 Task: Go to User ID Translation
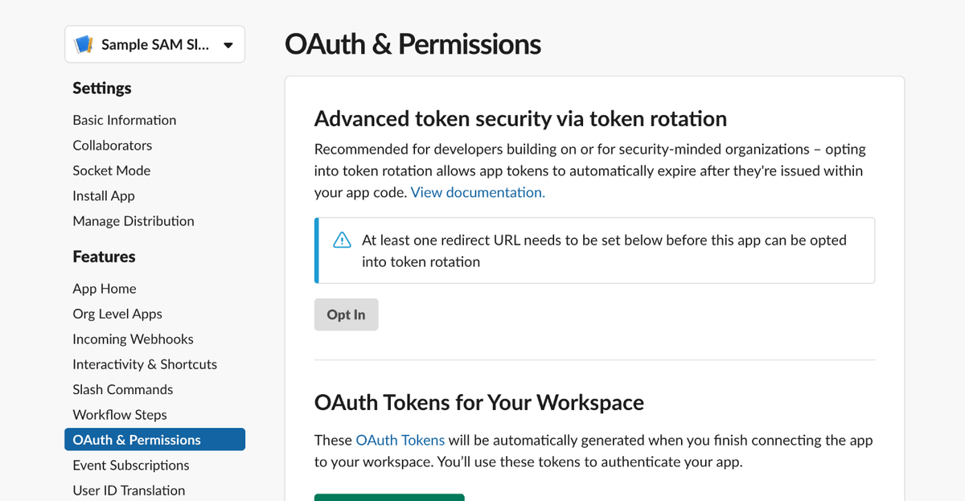pyautogui.click(x=129, y=490)
